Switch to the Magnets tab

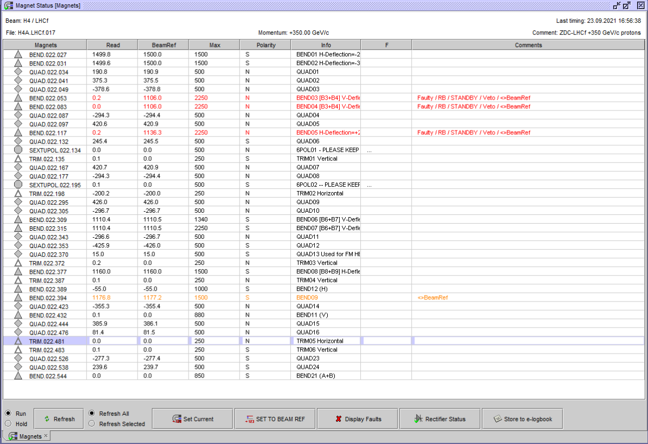[26, 436]
